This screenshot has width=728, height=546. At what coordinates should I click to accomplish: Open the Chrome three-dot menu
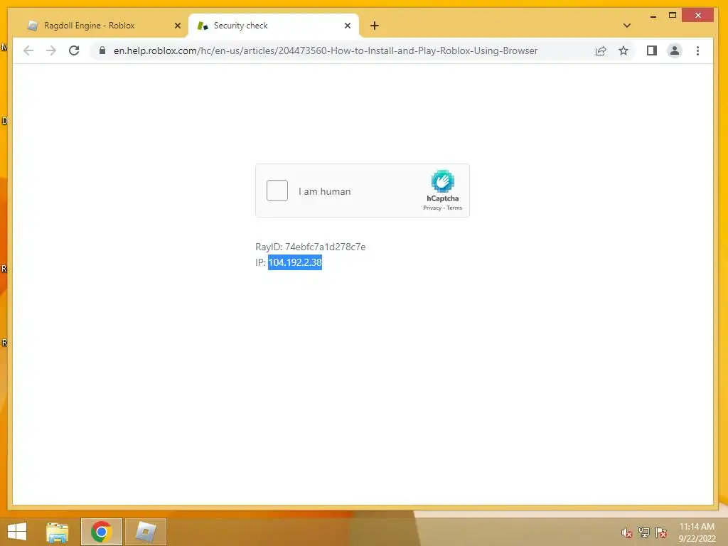[698, 50]
